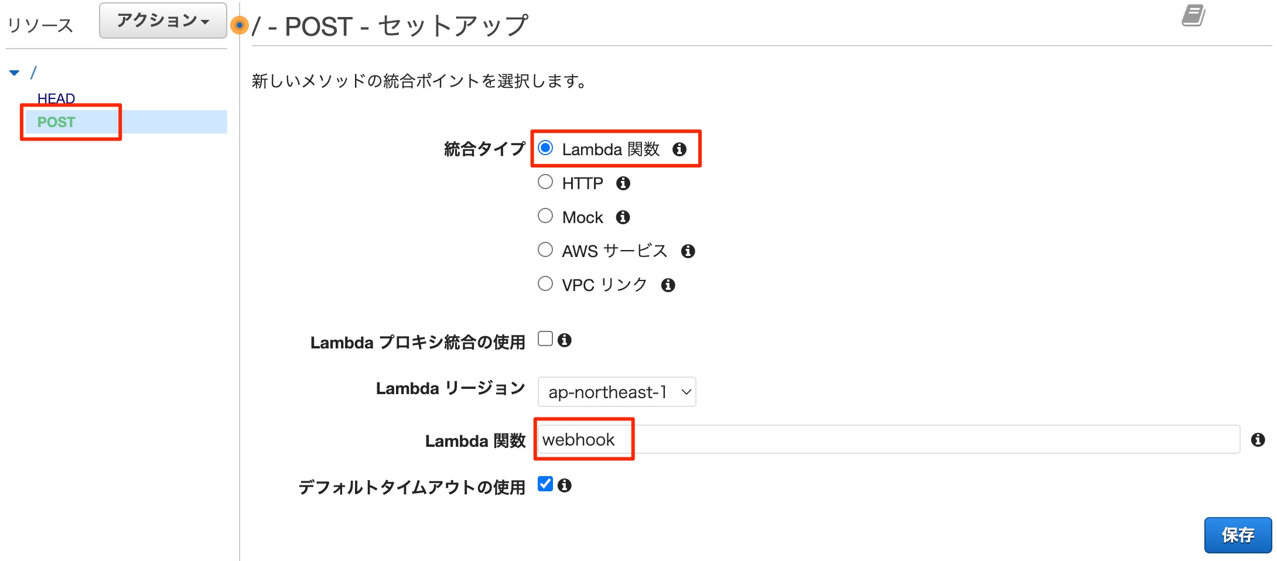This screenshot has width=1277, height=561.
Task: Select the HTTP integration type radio button
Action: tap(545, 182)
